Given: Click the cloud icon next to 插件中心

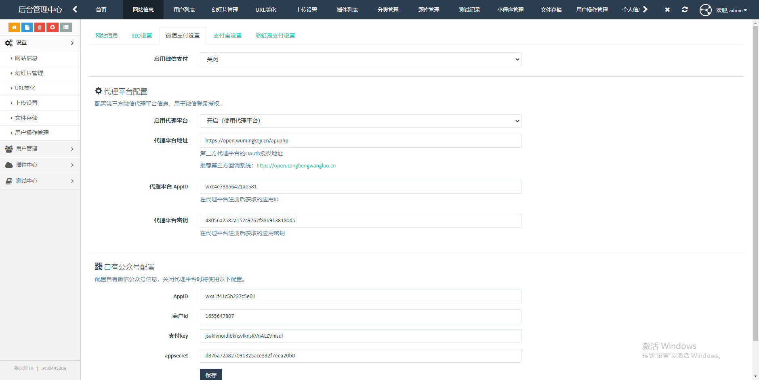Looking at the screenshot, I should [x=9, y=165].
